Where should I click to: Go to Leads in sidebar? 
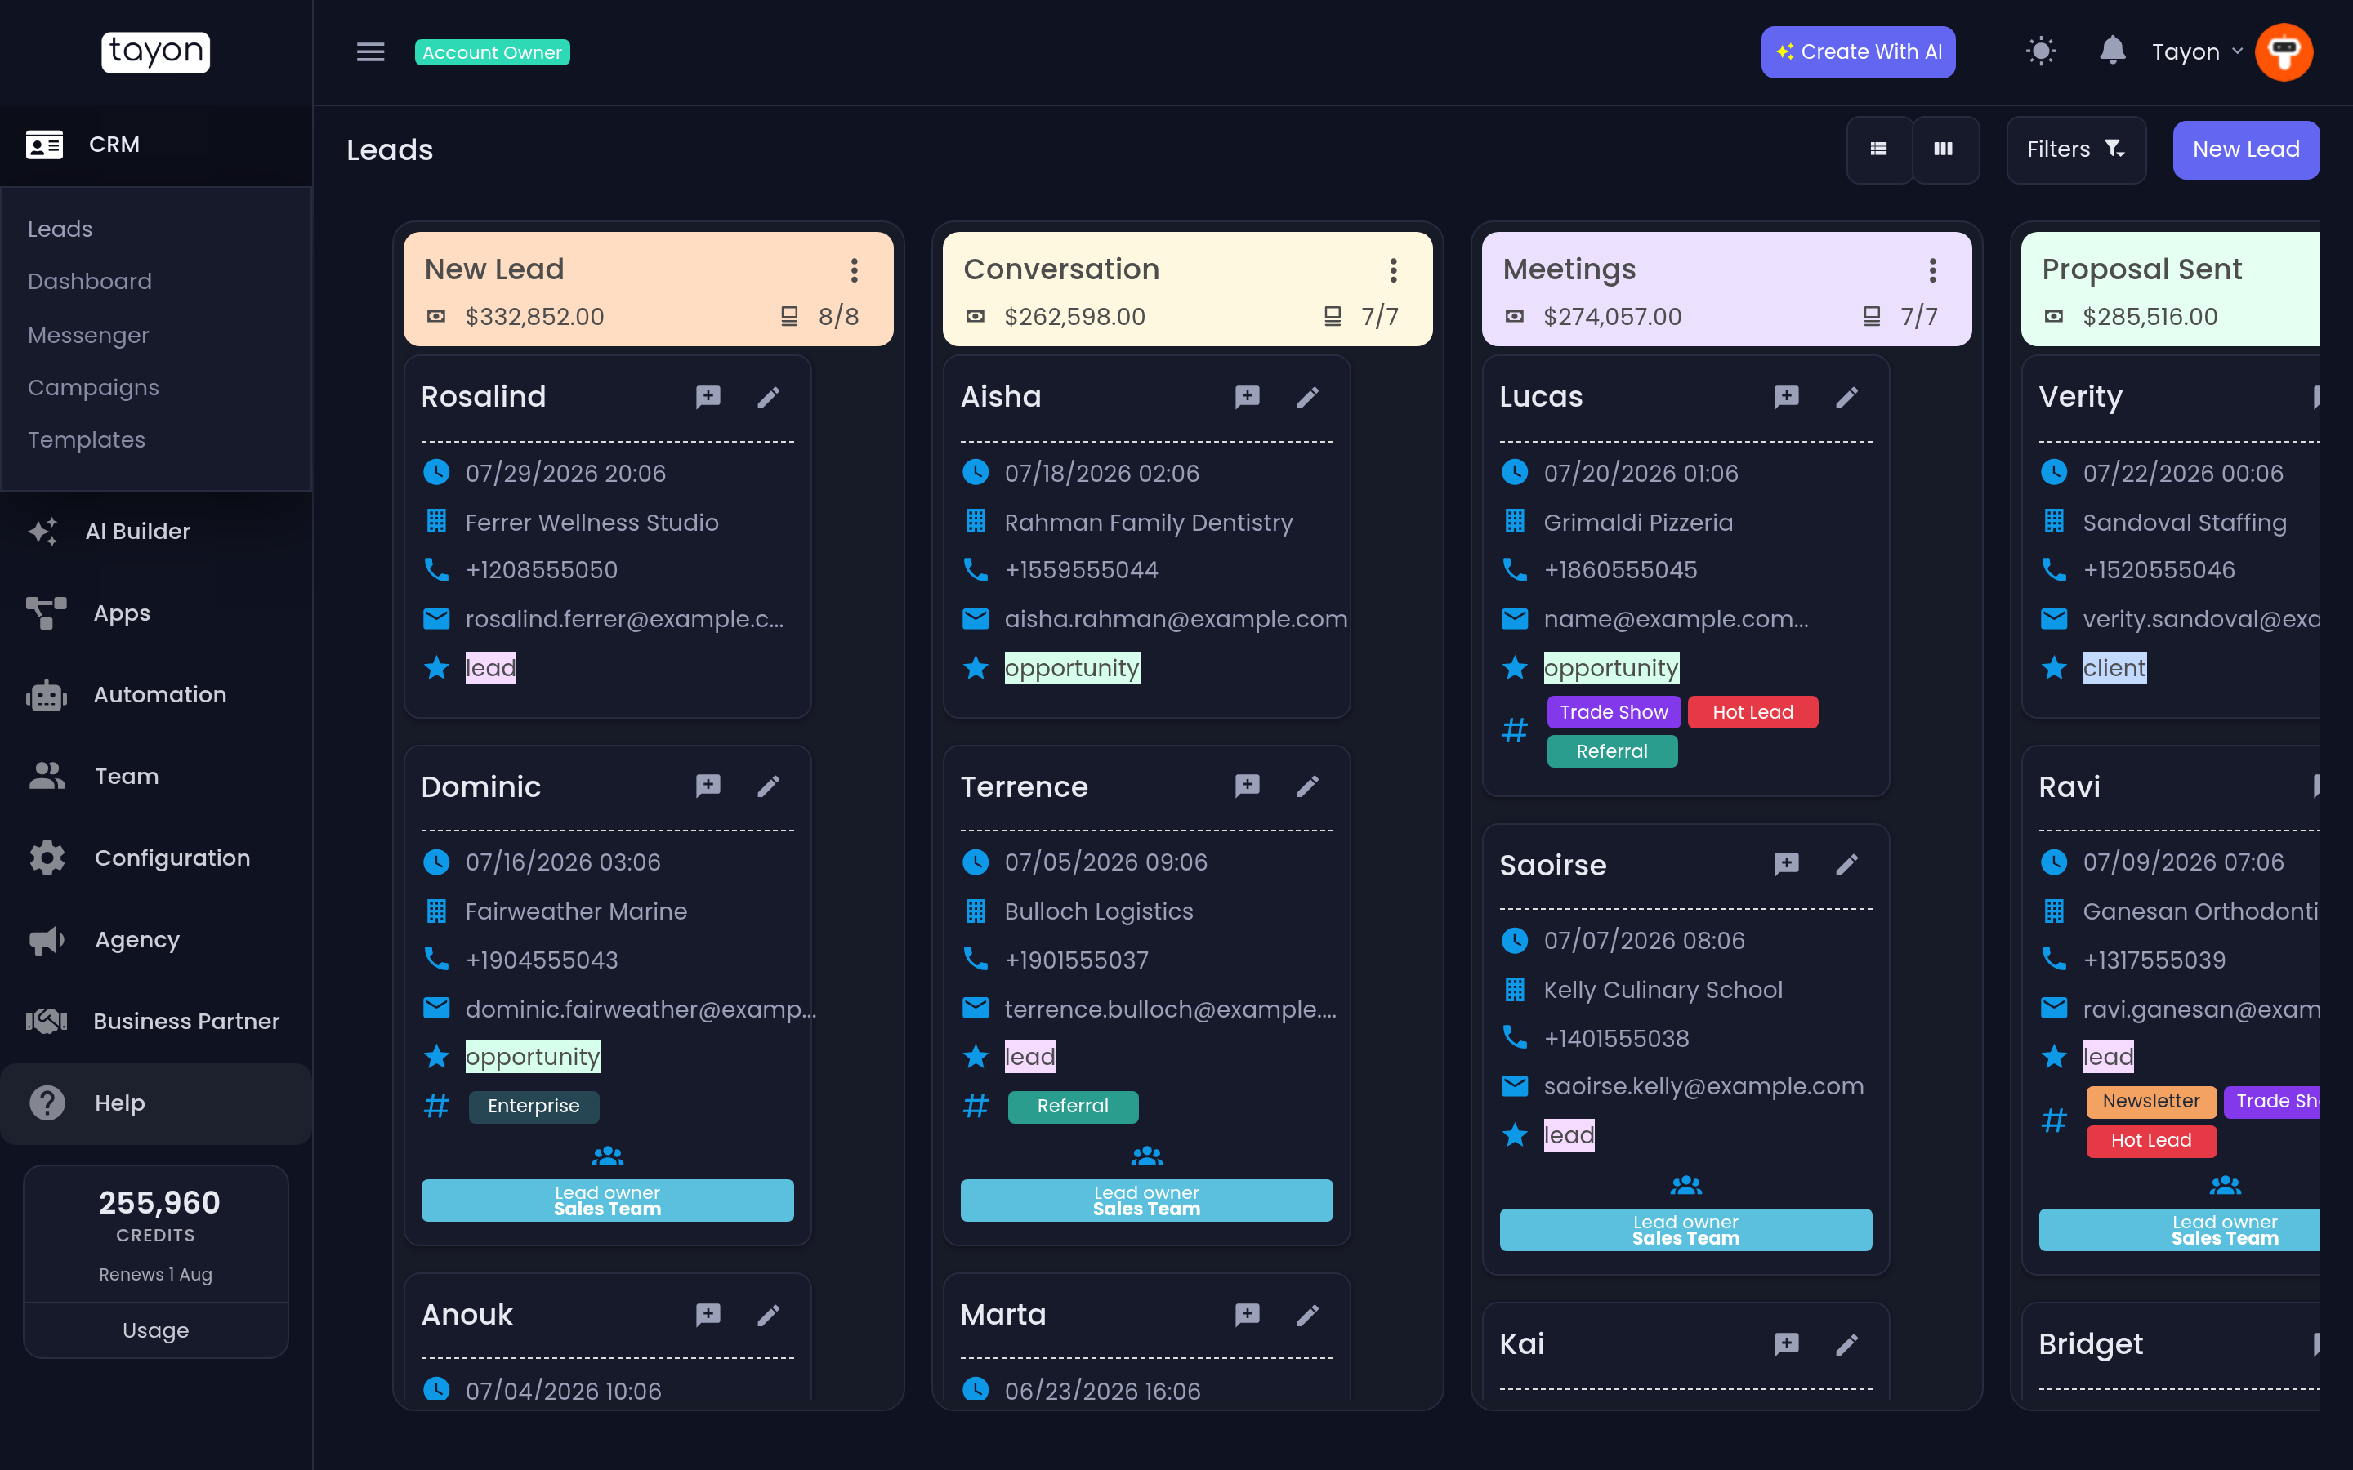[x=60, y=229]
